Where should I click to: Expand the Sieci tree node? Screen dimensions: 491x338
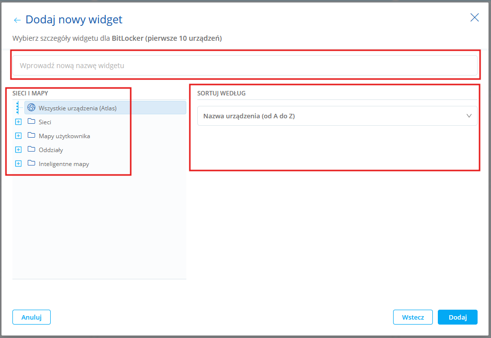tap(18, 122)
